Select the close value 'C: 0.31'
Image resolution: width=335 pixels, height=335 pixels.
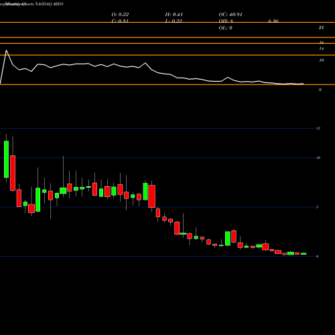(120, 21)
